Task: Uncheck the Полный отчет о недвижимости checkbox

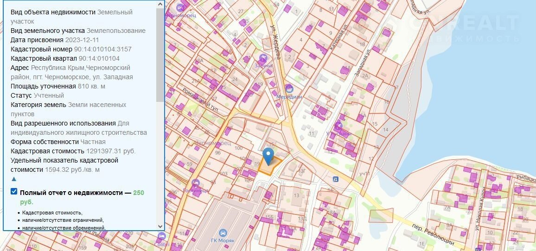Action: coord(14,192)
